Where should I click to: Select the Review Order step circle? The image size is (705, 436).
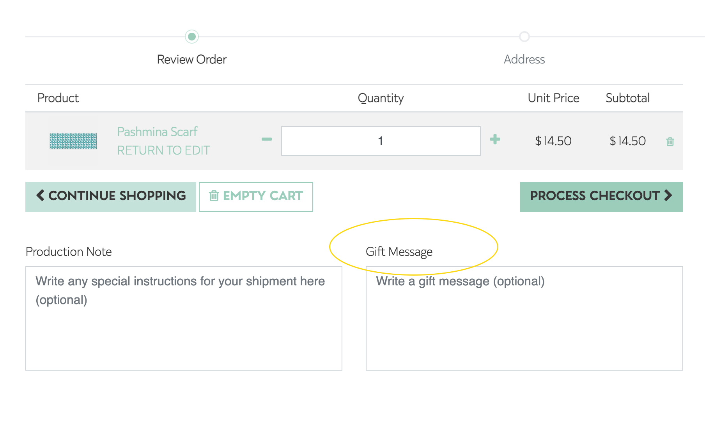click(192, 37)
